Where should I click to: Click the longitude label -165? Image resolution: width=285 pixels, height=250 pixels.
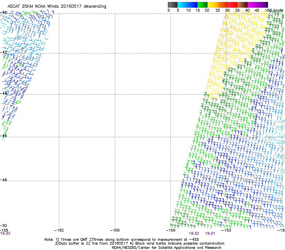pyautogui.click(x=4, y=230)
